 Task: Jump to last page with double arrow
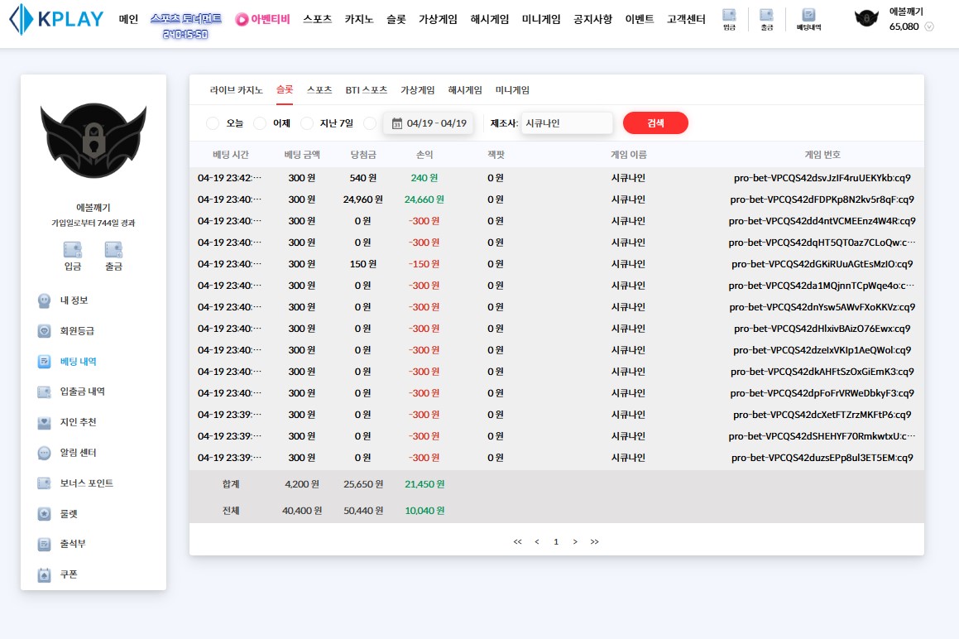click(x=594, y=541)
